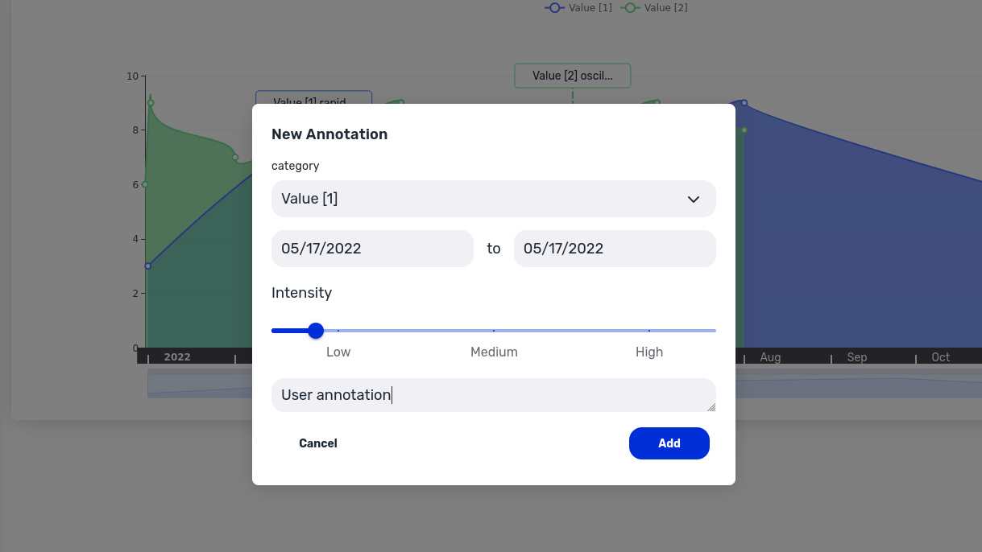Select the "Value [1] rapid" annotation label
Image resolution: width=982 pixels, height=552 pixels.
pos(313,97)
